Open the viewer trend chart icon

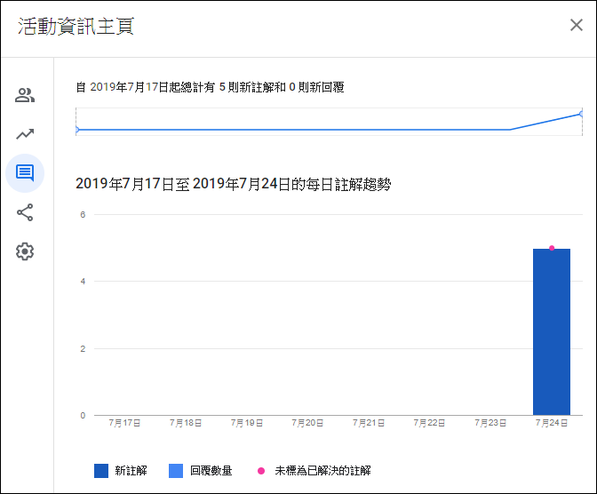pyautogui.click(x=25, y=134)
